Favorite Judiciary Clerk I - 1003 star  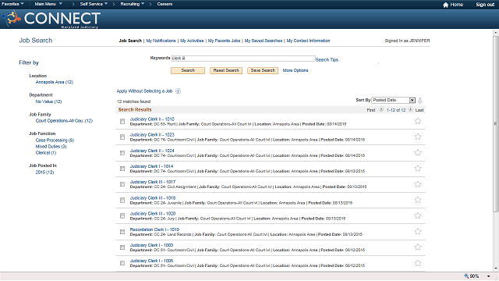tap(418, 247)
